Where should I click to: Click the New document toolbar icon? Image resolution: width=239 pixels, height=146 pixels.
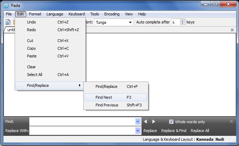(x=8, y=22)
